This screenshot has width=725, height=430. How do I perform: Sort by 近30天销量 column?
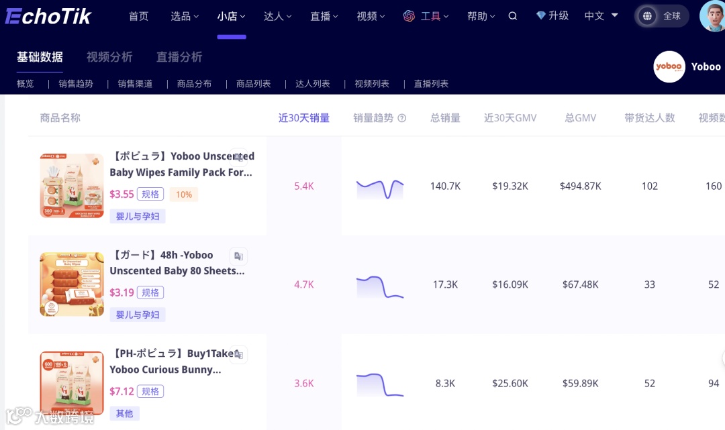(304, 118)
